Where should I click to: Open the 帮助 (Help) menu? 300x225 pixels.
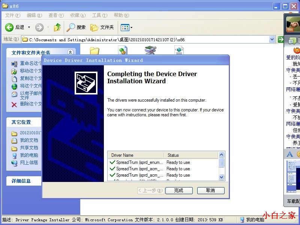click(121, 15)
